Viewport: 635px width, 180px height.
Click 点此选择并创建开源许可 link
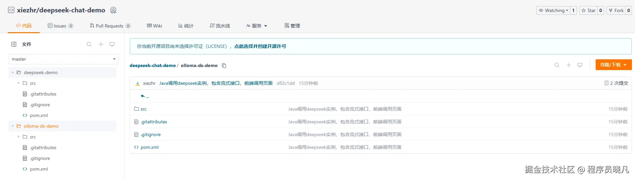260,46
